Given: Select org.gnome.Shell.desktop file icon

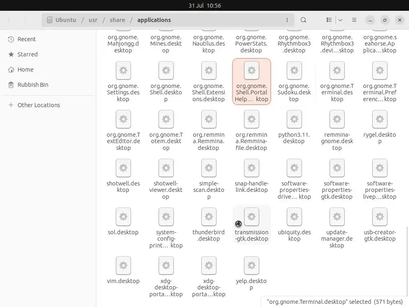Looking at the screenshot, I should [x=166, y=70].
